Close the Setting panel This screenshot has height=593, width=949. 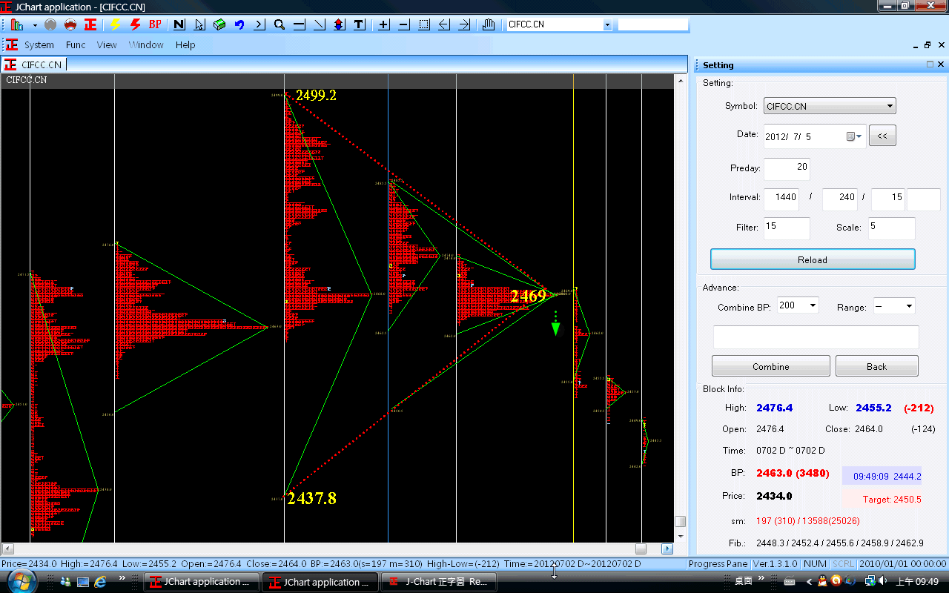click(x=941, y=65)
